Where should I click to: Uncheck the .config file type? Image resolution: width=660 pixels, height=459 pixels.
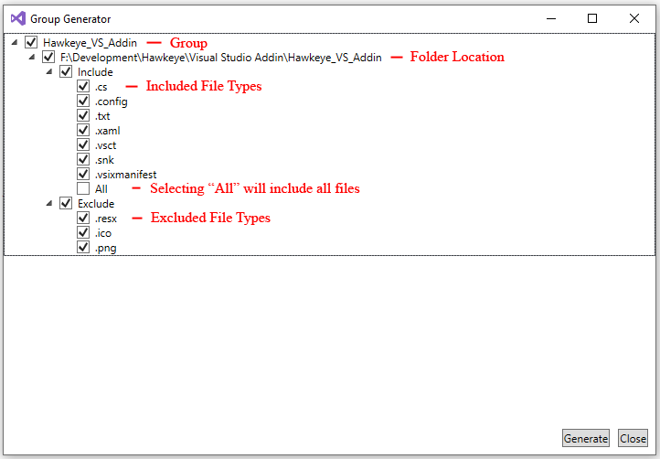point(83,101)
